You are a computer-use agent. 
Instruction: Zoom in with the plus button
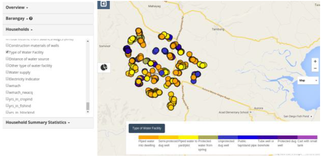point(315,62)
